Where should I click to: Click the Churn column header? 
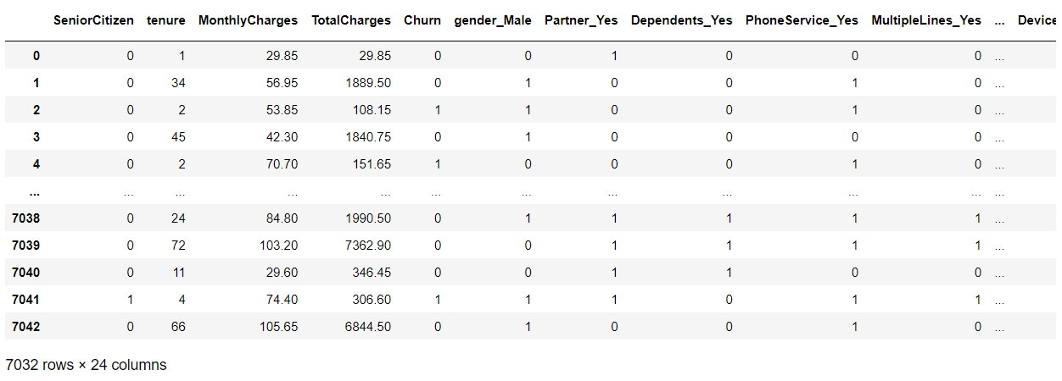tap(422, 20)
